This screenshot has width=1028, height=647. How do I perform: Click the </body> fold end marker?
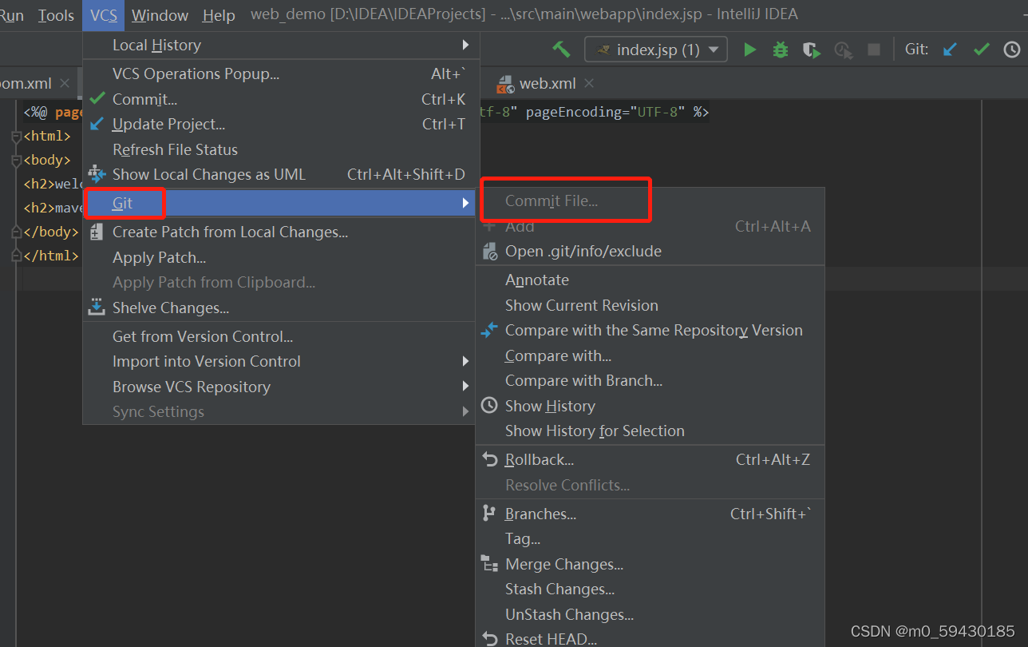(x=16, y=232)
